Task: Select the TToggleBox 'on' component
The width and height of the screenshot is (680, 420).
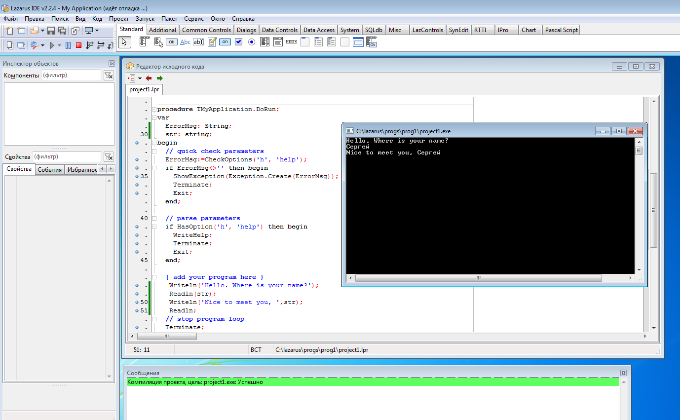Action: point(225,42)
